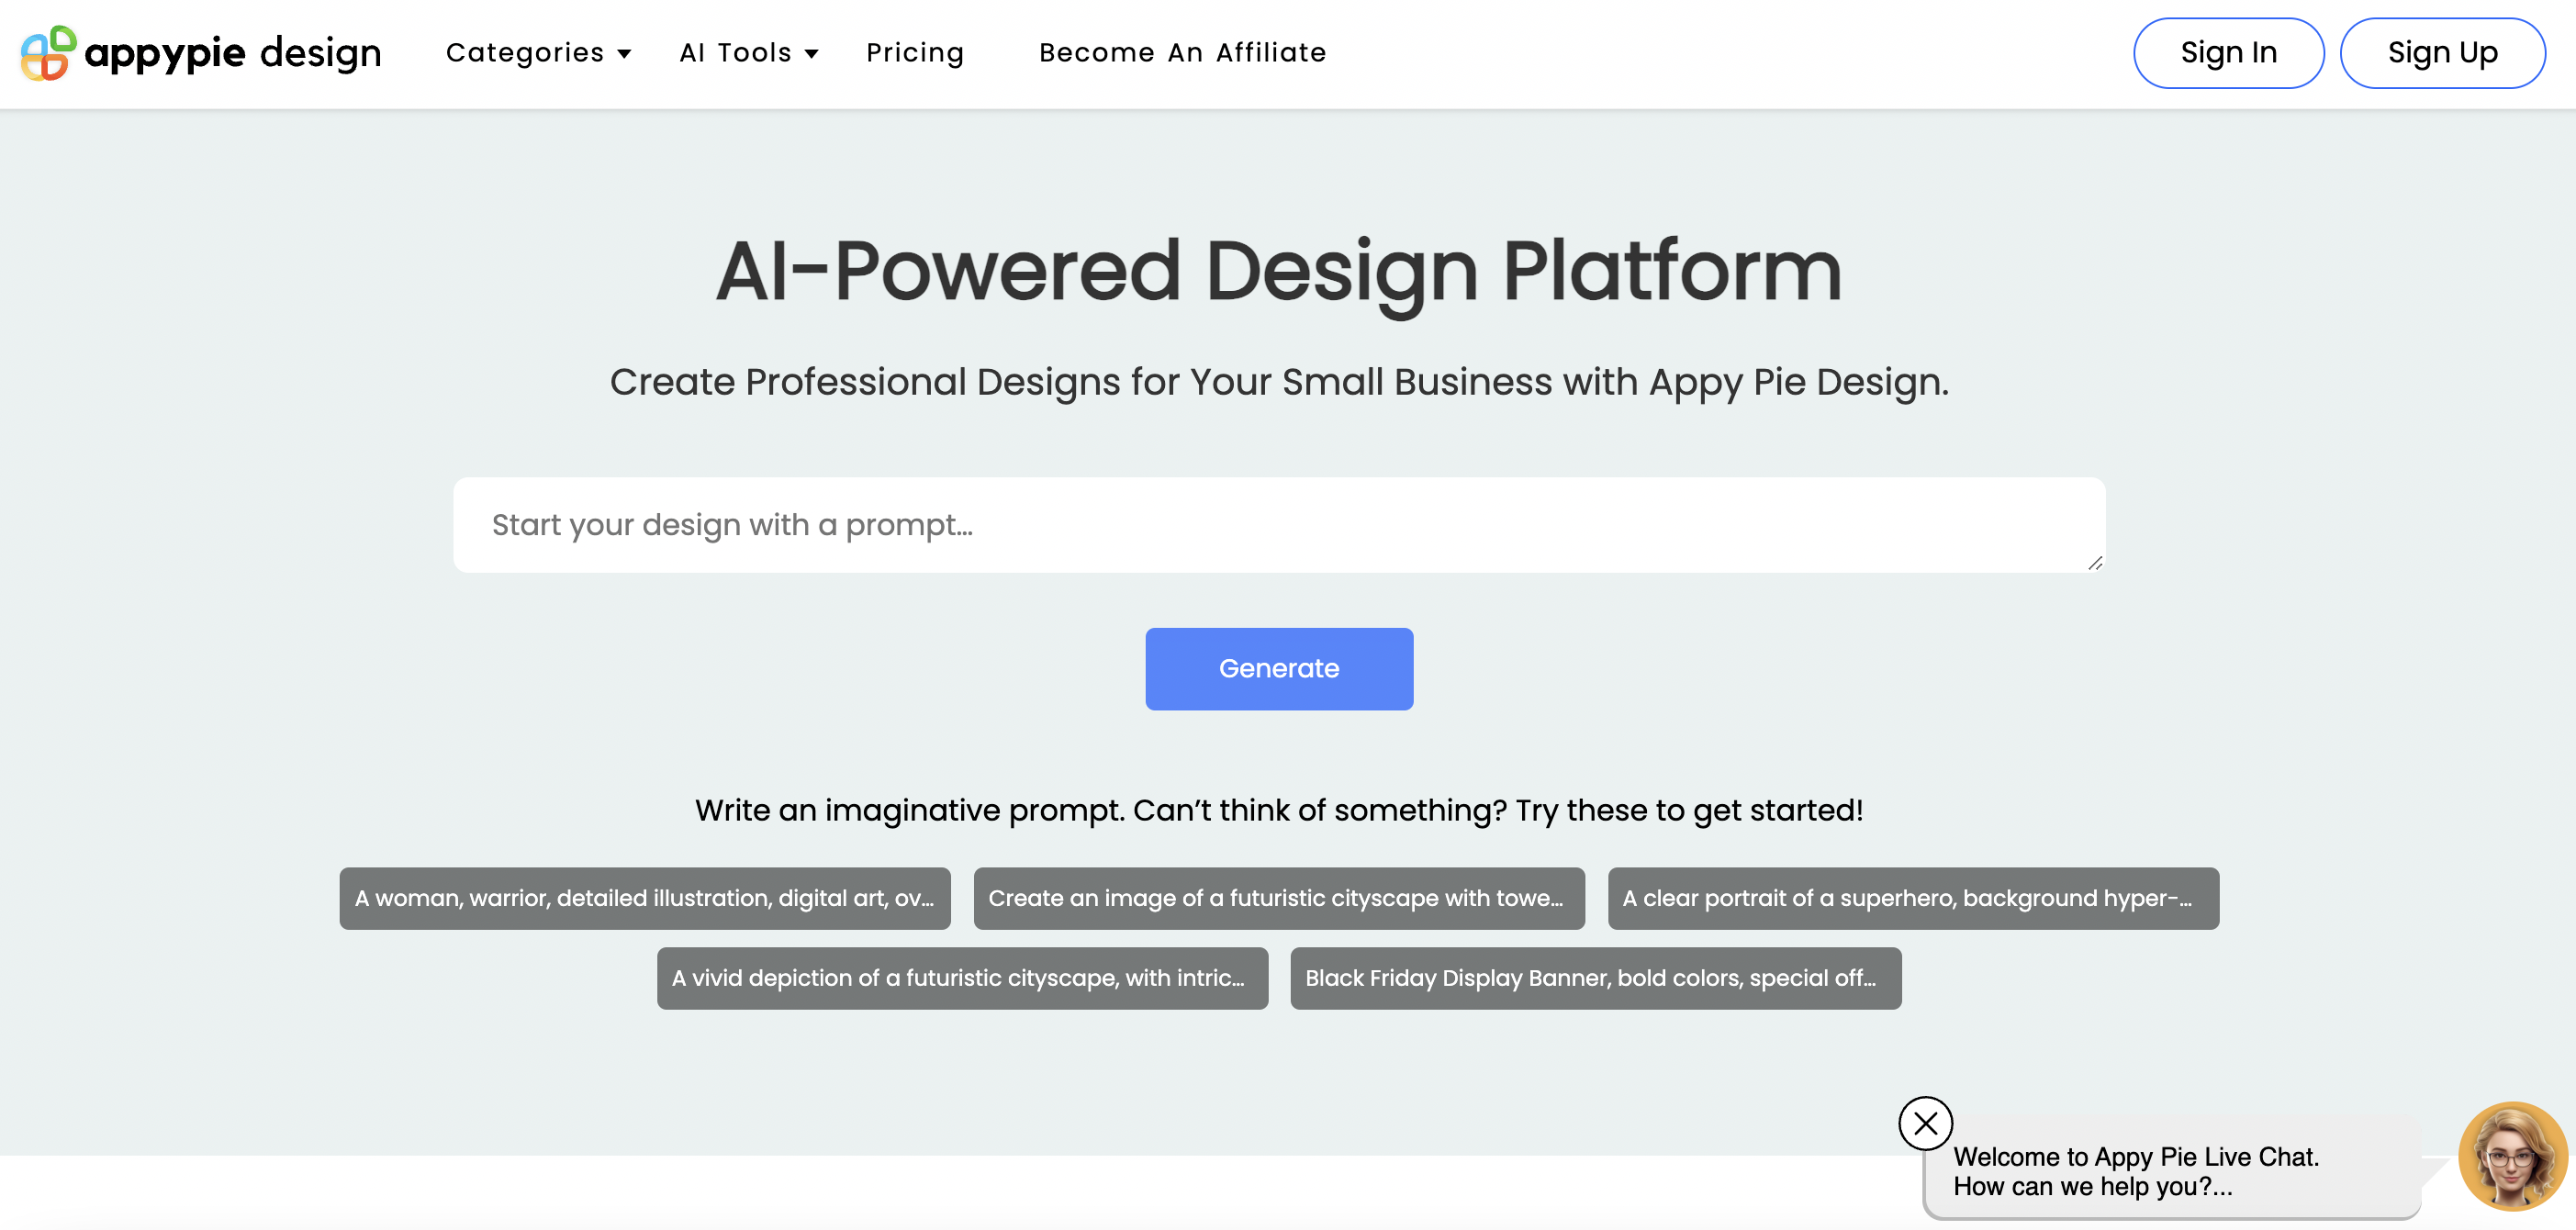Choose the 'Create an image of a futuristic cityscape' prompt

1278,898
